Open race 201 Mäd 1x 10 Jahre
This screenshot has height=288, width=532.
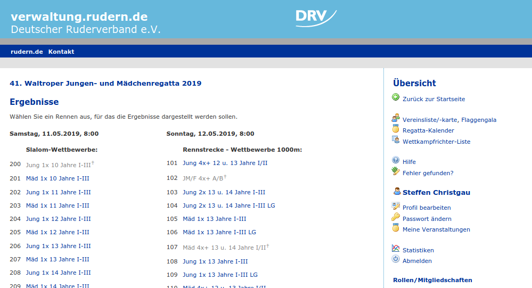(58, 179)
